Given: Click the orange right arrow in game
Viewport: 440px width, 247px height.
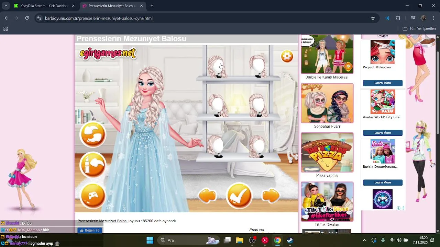Looking at the screenshot, I should (271, 196).
